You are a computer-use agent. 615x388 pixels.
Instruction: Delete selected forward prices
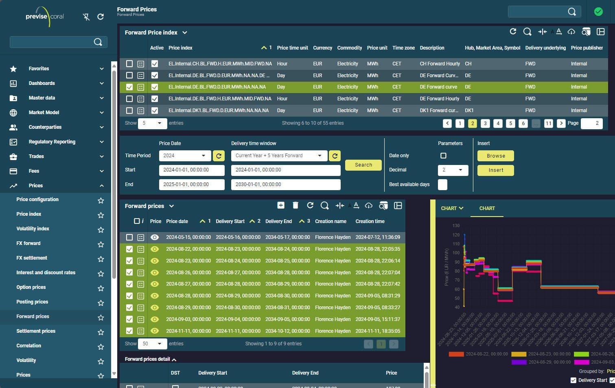pos(295,206)
